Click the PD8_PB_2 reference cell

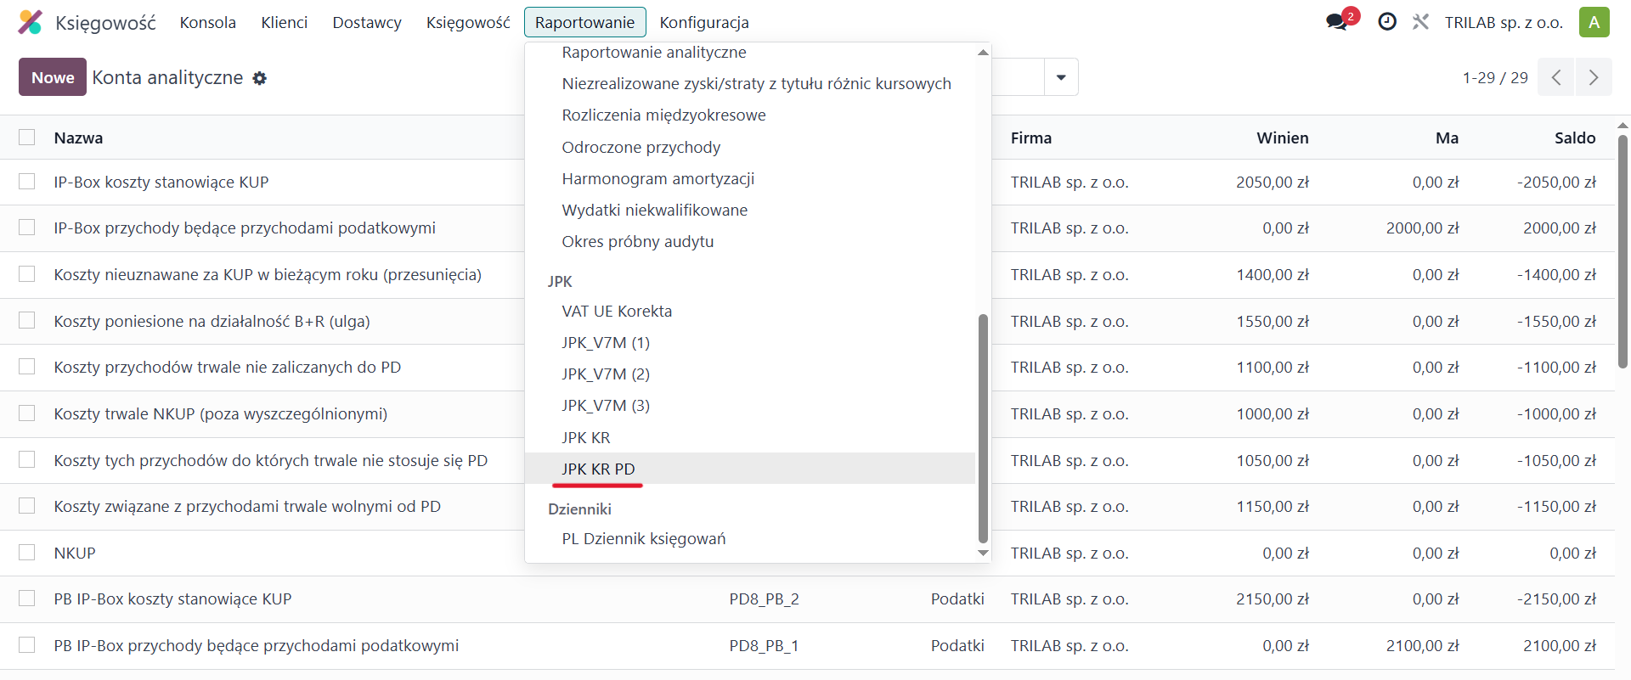[765, 599]
